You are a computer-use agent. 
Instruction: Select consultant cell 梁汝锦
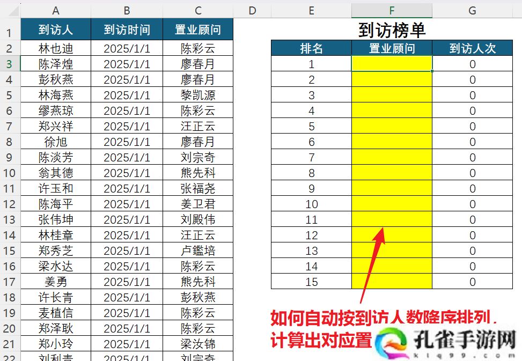[198, 344]
